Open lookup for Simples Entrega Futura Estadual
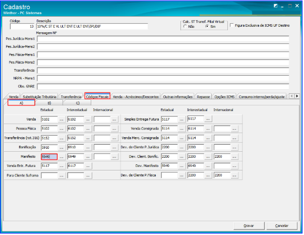The height and width of the screenshot is (235, 304). pos(181,120)
